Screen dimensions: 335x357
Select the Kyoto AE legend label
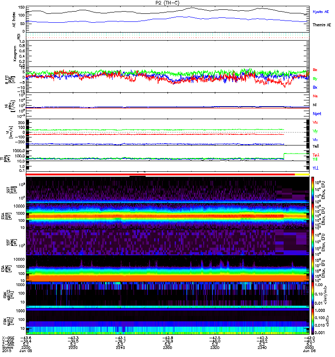(321, 12)
